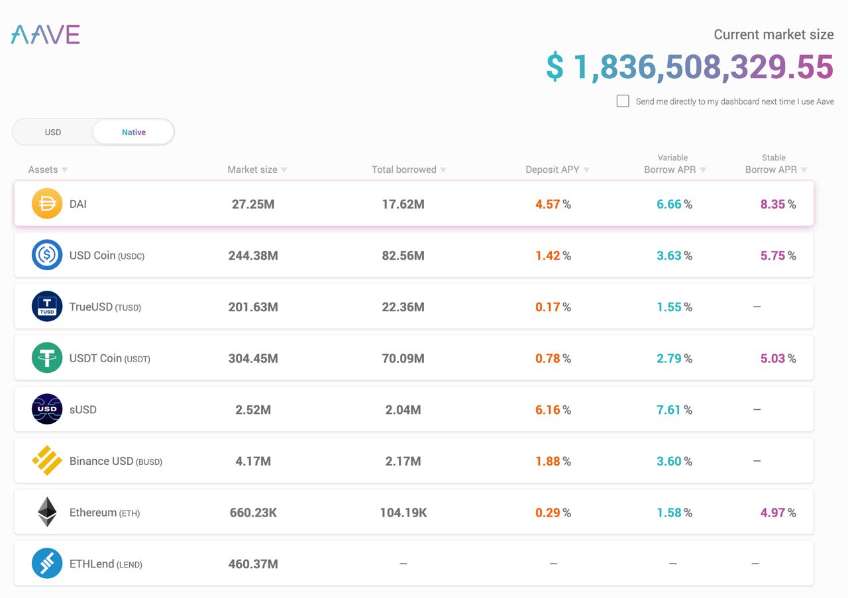Image resolution: width=848 pixels, height=598 pixels.
Task: Click USDC total borrowed 82.56M
Action: click(403, 256)
